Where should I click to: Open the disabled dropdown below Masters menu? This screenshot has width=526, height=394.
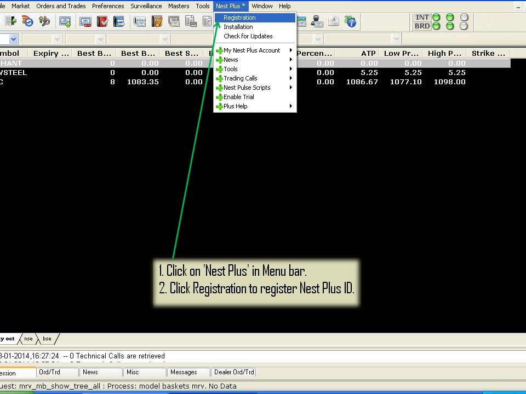164,39
